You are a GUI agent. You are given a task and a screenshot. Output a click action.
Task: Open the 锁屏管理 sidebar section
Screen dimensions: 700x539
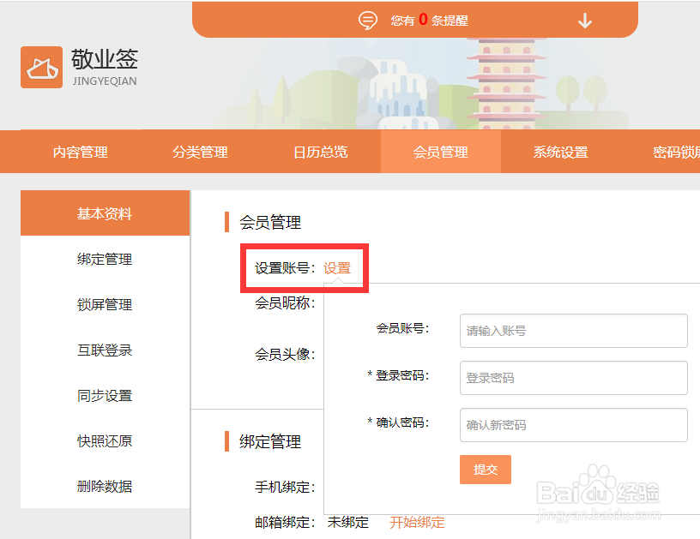(x=104, y=304)
